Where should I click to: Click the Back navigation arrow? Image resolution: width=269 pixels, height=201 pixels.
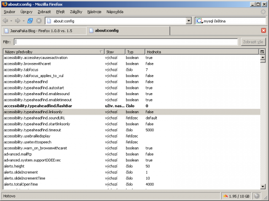click(5, 21)
